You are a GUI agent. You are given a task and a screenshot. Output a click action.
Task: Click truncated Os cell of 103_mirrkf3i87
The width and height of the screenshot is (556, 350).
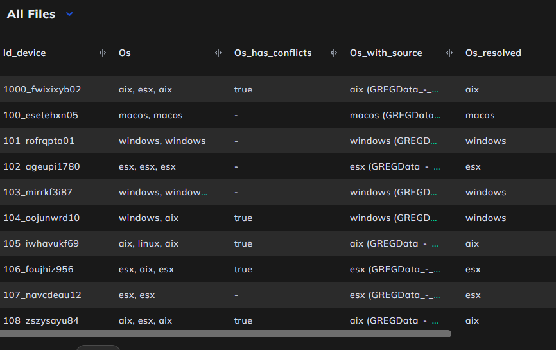click(x=163, y=192)
